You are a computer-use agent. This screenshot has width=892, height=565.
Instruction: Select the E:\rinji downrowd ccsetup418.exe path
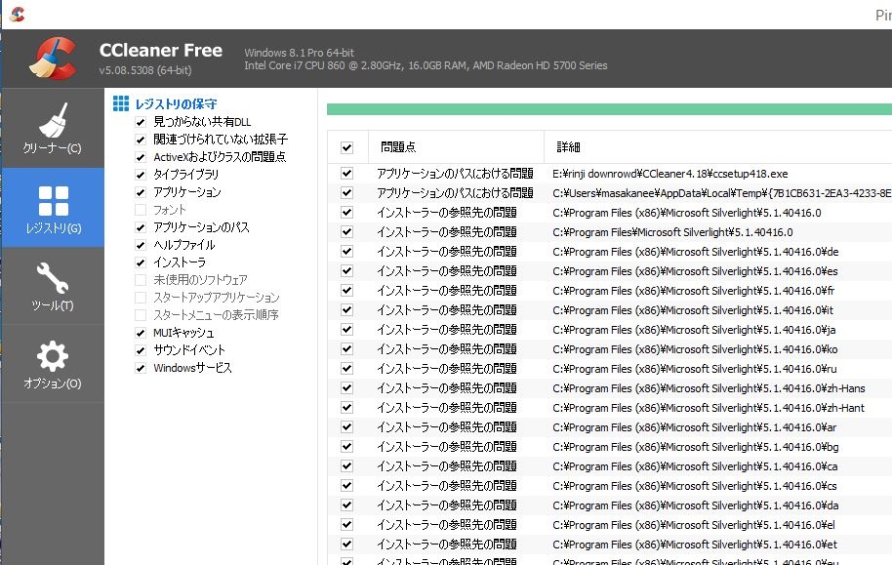(x=670, y=174)
